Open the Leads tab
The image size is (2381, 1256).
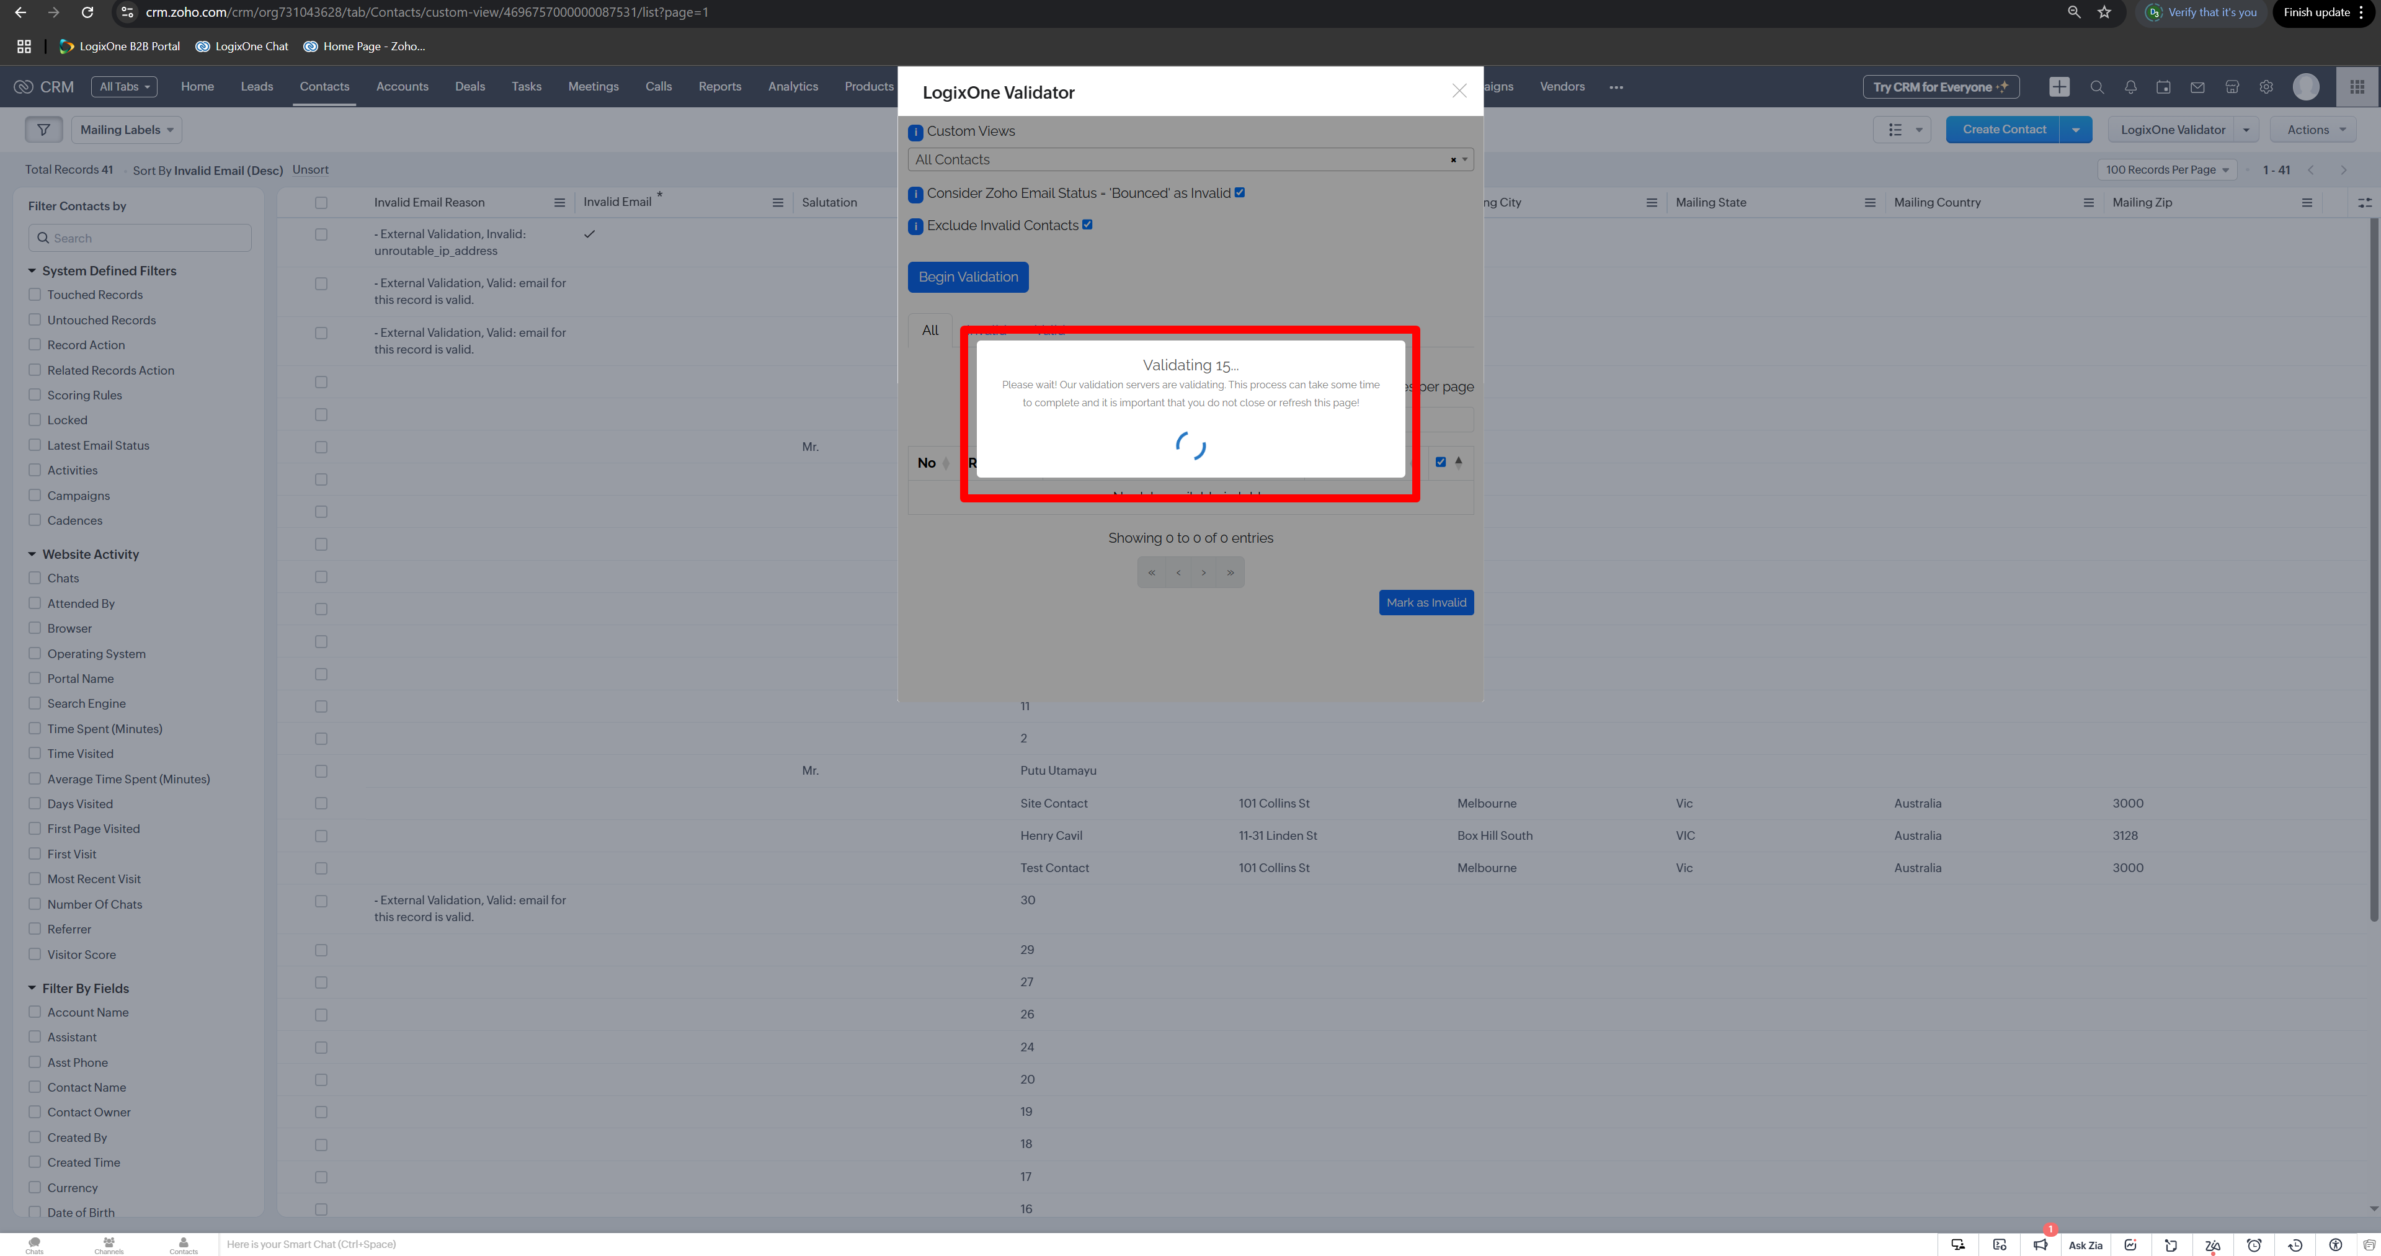(x=257, y=87)
